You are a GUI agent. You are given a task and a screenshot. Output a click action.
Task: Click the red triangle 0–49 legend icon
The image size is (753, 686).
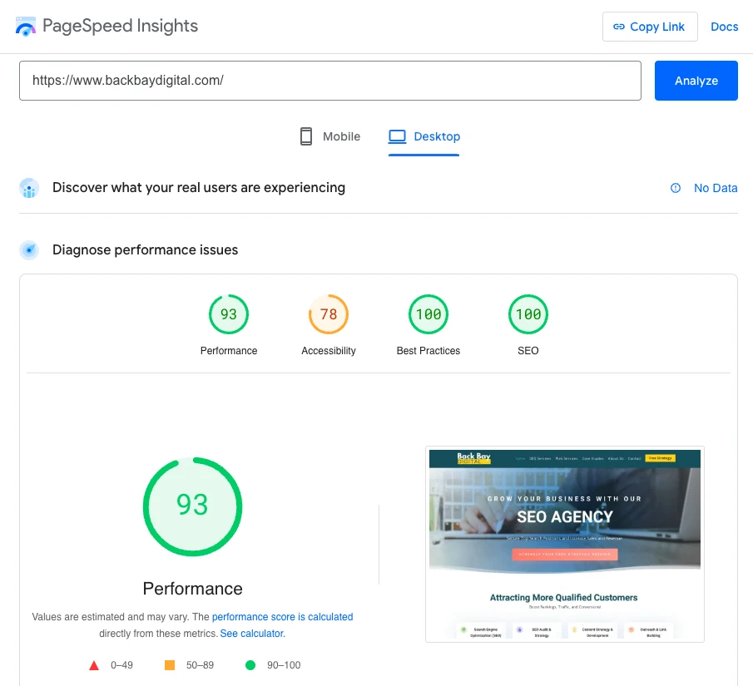pyautogui.click(x=94, y=665)
